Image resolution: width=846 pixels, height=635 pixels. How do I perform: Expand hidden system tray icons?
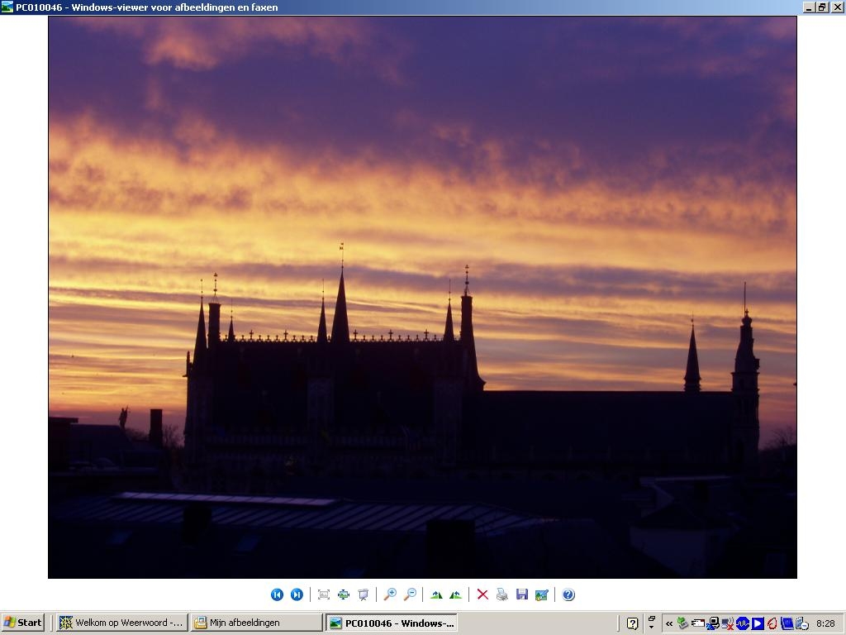click(669, 623)
